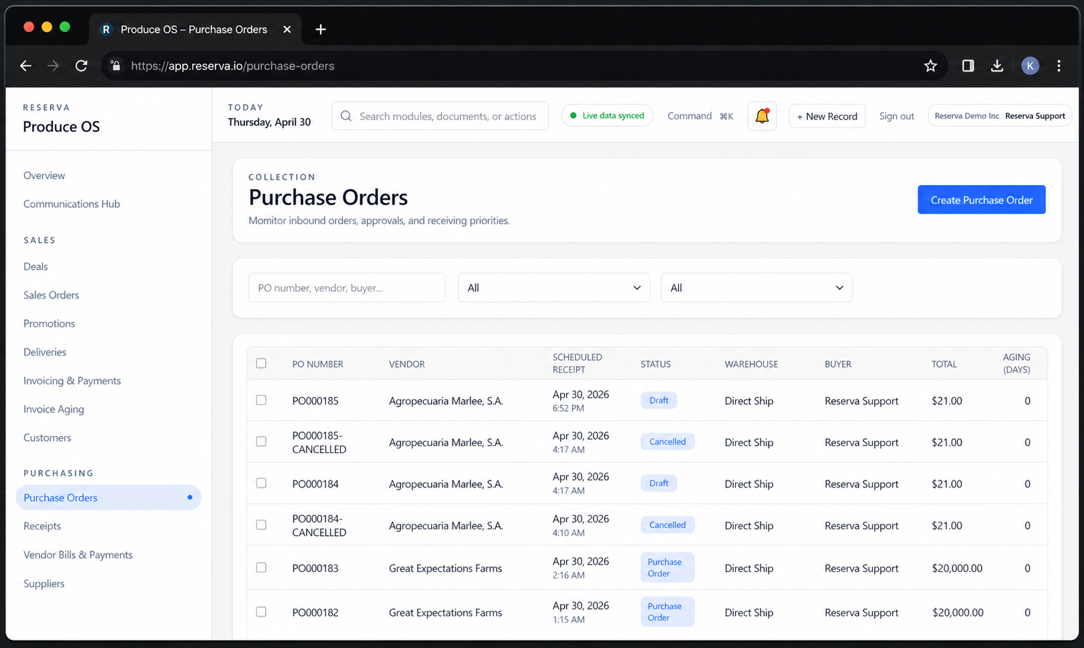The image size is (1084, 648).
Task: Click Cancelled badge on PO000185-CANCELLED
Action: pyautogui.click(x=667, y=442)
